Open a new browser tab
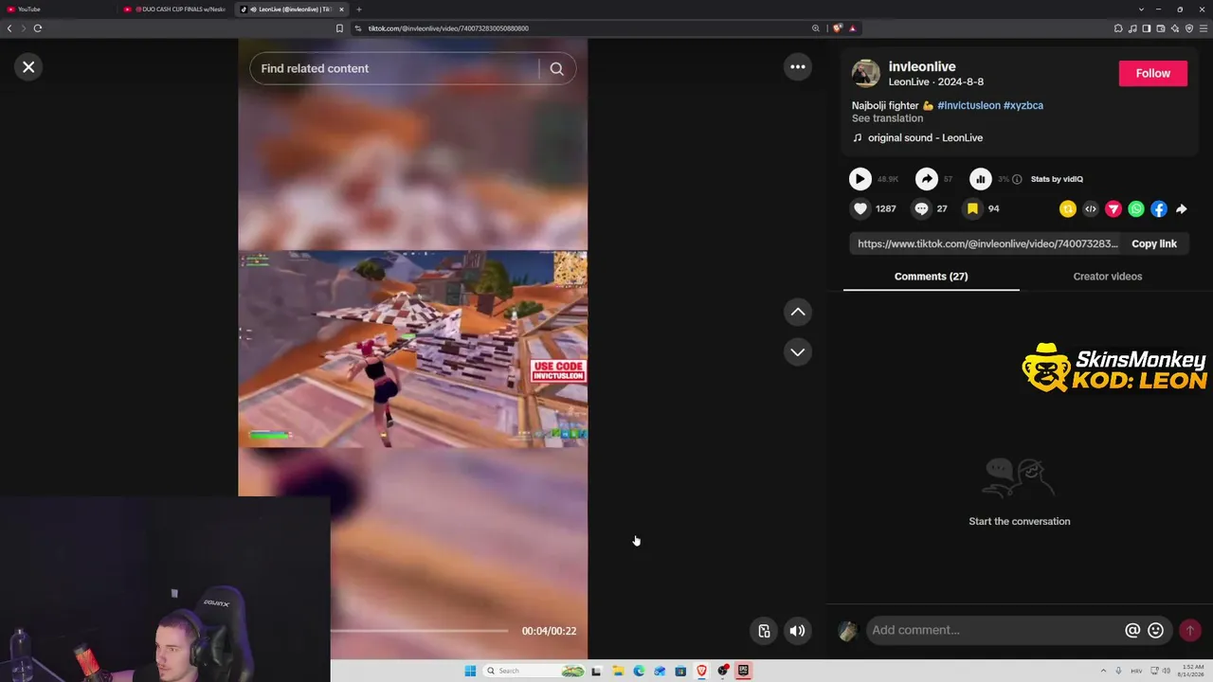Viewport: 1213px width, 682px height. pyautogui.click(x=358, y=9)
